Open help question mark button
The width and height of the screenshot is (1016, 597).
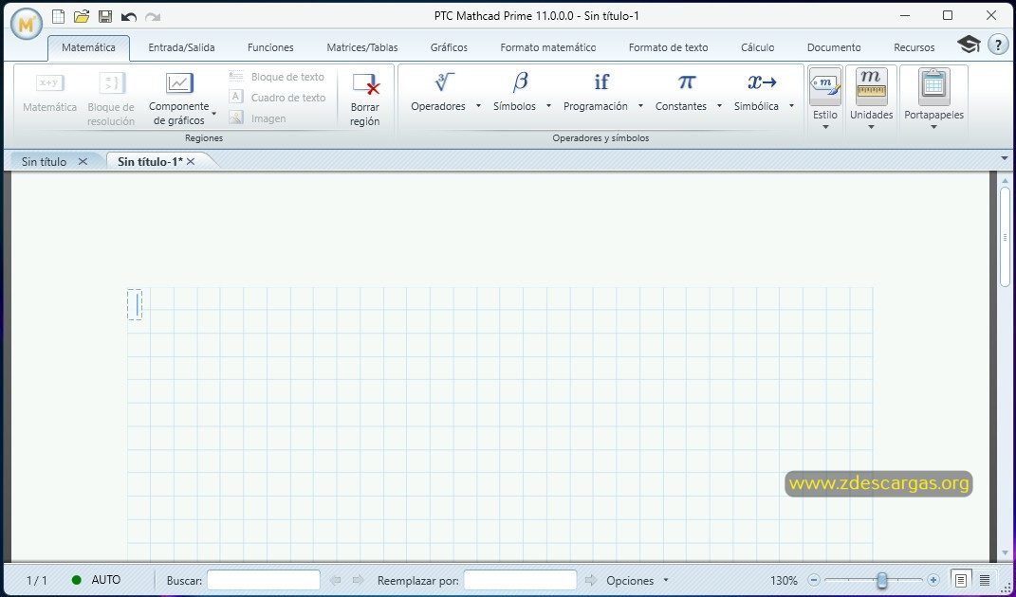click(998, 45)
